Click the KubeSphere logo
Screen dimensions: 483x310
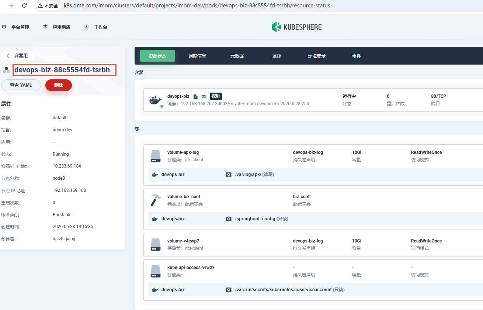pyautogui.click(x=297, y=27)
